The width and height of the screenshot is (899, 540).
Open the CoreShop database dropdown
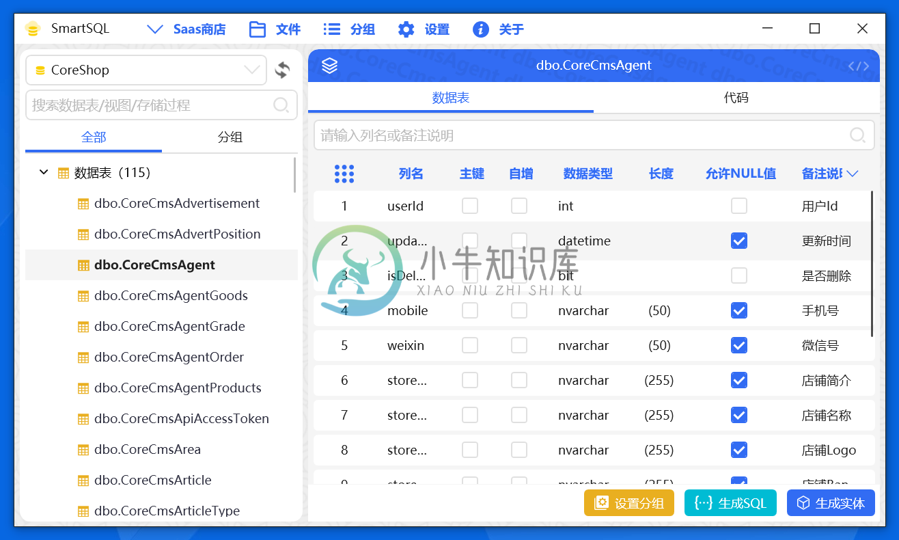point(146,70)
